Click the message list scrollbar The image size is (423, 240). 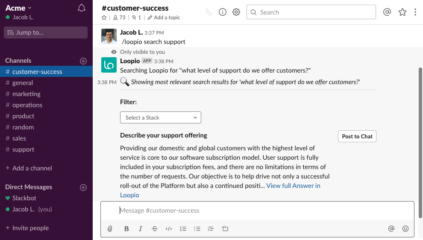click(x=420, y=143)
